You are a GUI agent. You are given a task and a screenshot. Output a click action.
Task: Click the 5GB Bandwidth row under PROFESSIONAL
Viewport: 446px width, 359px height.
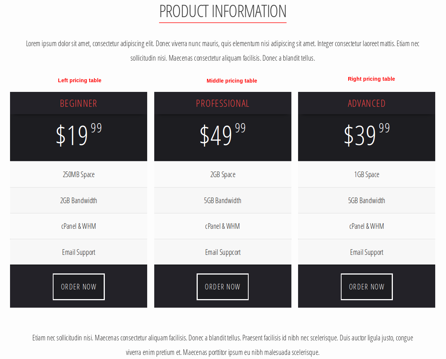pyautogui.click(x=223, y=200)
